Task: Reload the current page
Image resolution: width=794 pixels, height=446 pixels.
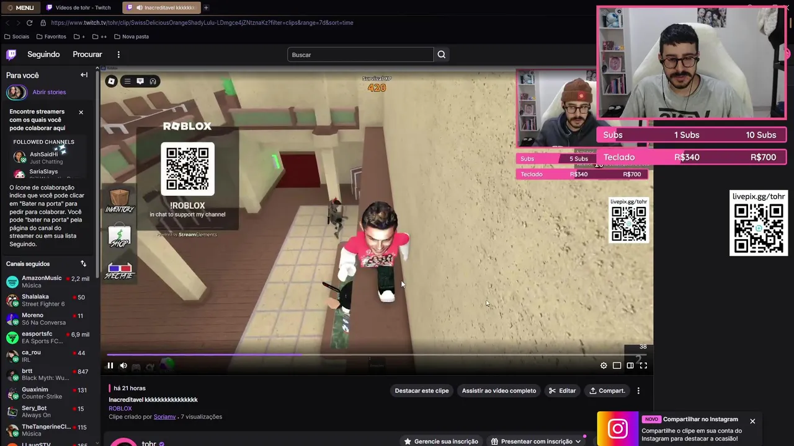Action: coord(29,23)
